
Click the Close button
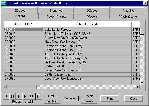pyautogui.click(x=134, y=99)
